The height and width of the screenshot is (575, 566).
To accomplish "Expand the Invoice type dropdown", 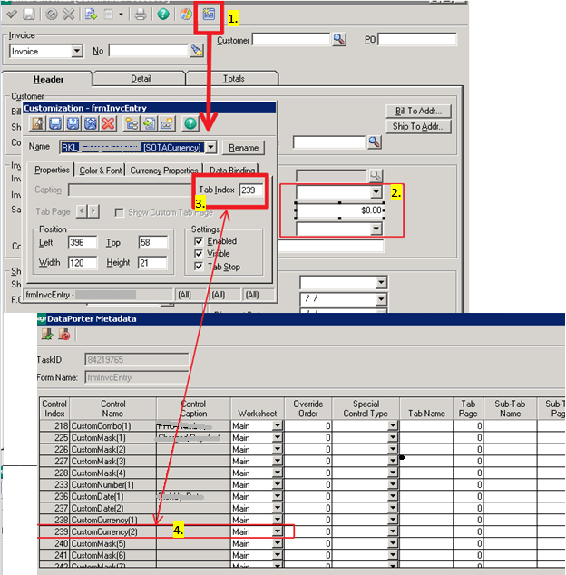I will click(76, 52).
